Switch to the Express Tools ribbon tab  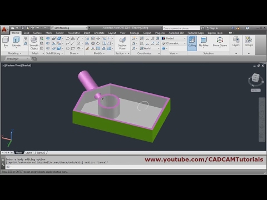[215, 33]
